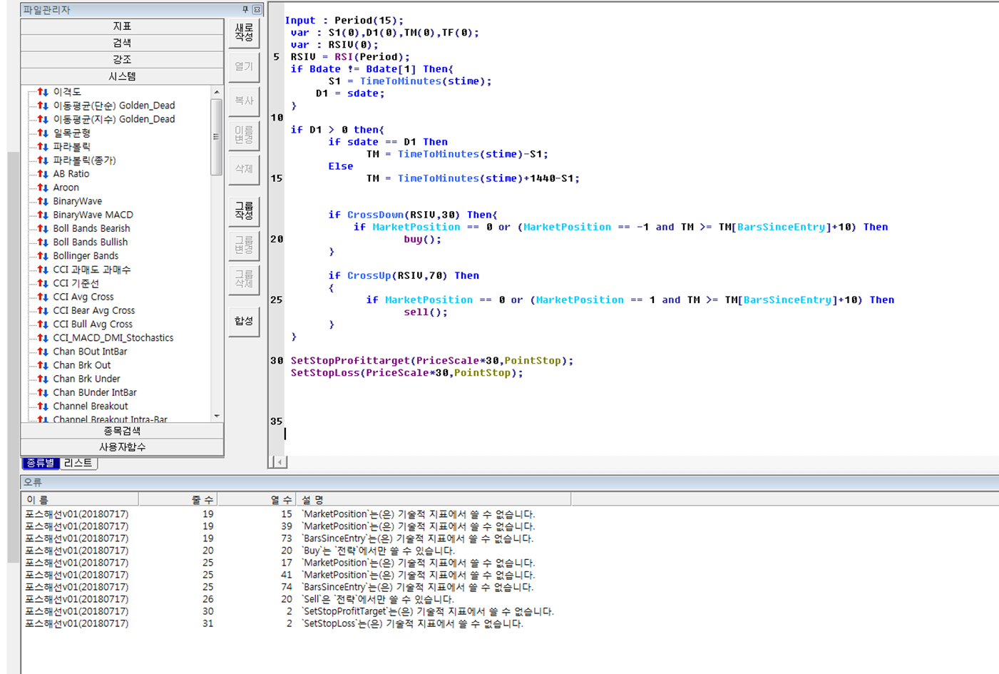Click the system list scroll down arrow
The width and height of the screenshot is (999, 674).
217,416
